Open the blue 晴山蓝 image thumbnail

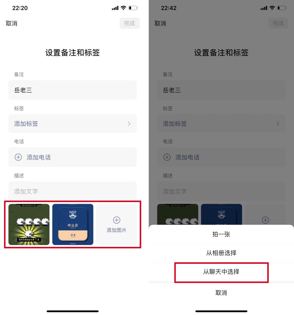coord(73,224)
